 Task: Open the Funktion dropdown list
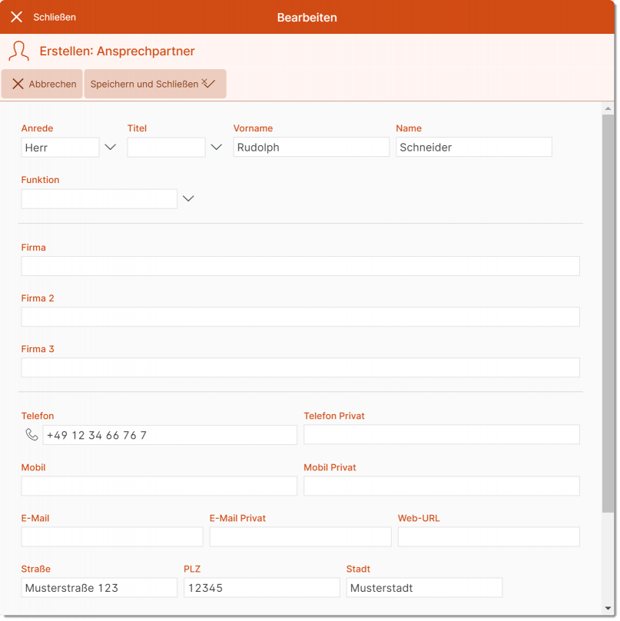pyautogui.click(x=187, y=199)
